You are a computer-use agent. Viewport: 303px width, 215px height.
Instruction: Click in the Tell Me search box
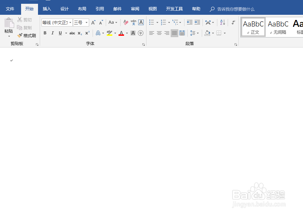coord(236,9)
